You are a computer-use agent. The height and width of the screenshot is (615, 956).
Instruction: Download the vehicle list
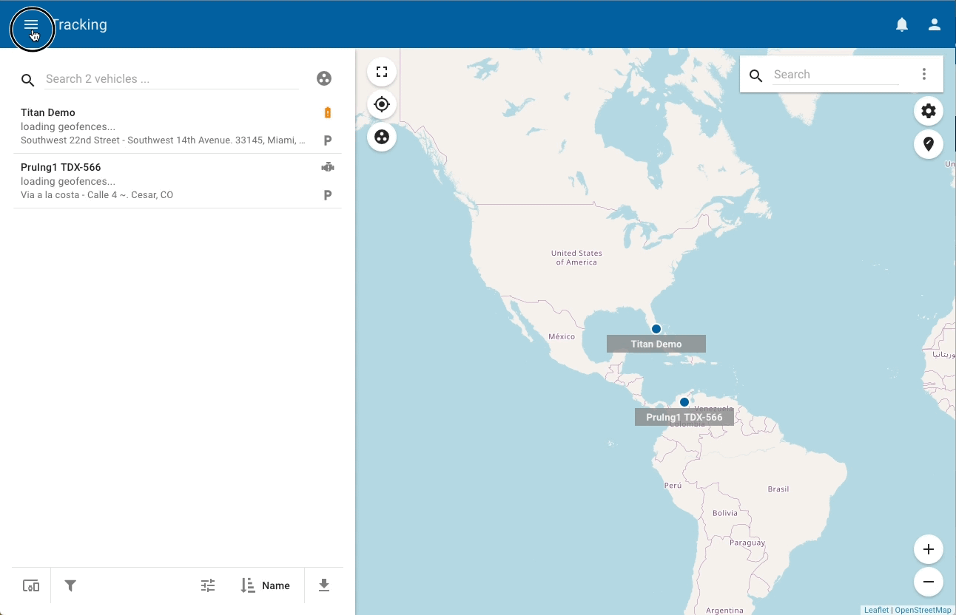tap(323, 585)
